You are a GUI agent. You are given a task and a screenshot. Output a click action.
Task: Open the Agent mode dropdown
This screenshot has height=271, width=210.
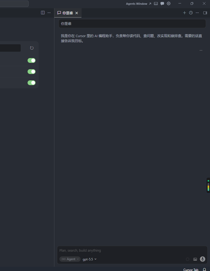(x=70, y=259)
